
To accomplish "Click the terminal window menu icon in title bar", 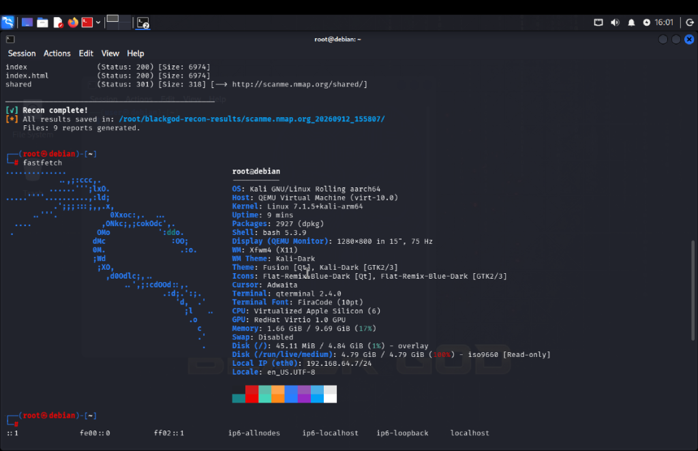I will [x=10, y=39].
